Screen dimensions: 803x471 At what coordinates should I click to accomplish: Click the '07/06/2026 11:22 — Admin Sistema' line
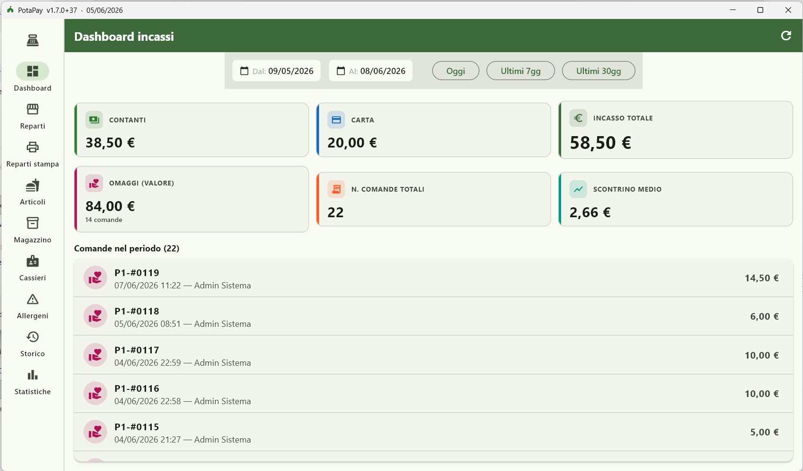coord(183,286)
